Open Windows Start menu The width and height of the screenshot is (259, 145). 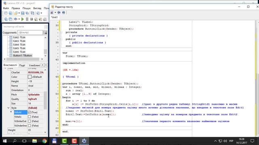[5, 141]
